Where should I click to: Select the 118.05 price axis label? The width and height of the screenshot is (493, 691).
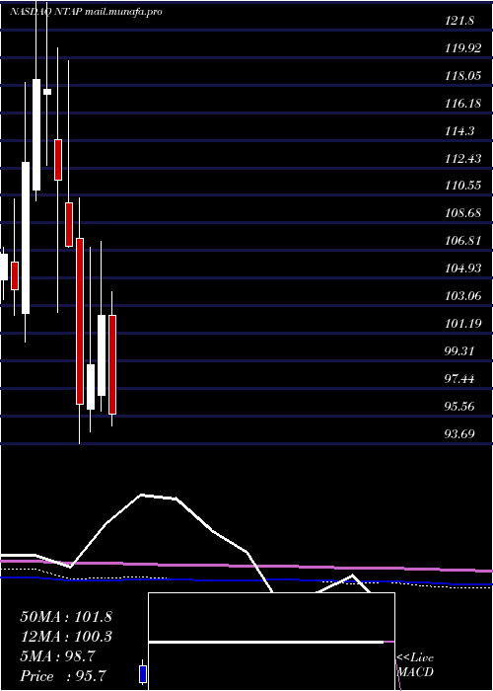463,76
